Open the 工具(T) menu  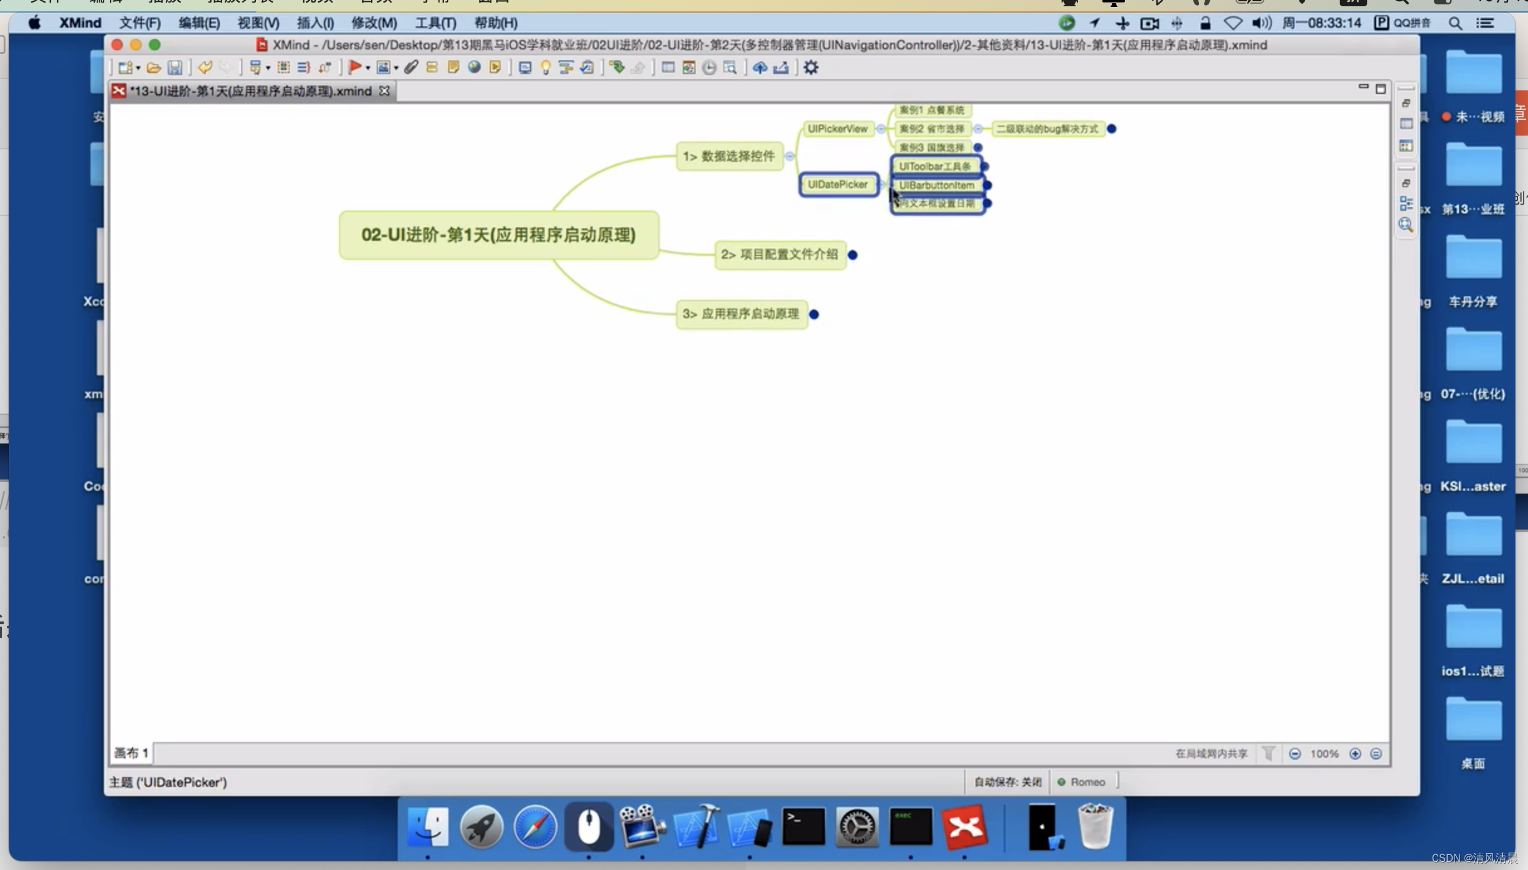[436, 23]
